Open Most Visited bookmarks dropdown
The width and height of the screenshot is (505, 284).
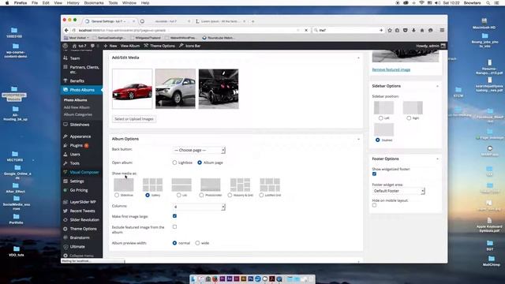click(x=77, y=38)
